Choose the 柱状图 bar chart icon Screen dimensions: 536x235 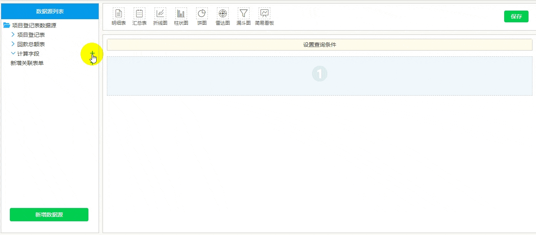(181, 13)
